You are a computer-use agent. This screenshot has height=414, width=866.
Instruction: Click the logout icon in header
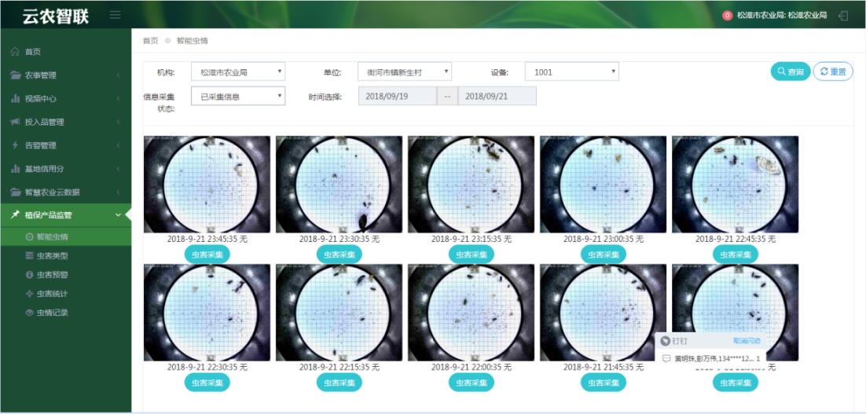click(843, 15)
